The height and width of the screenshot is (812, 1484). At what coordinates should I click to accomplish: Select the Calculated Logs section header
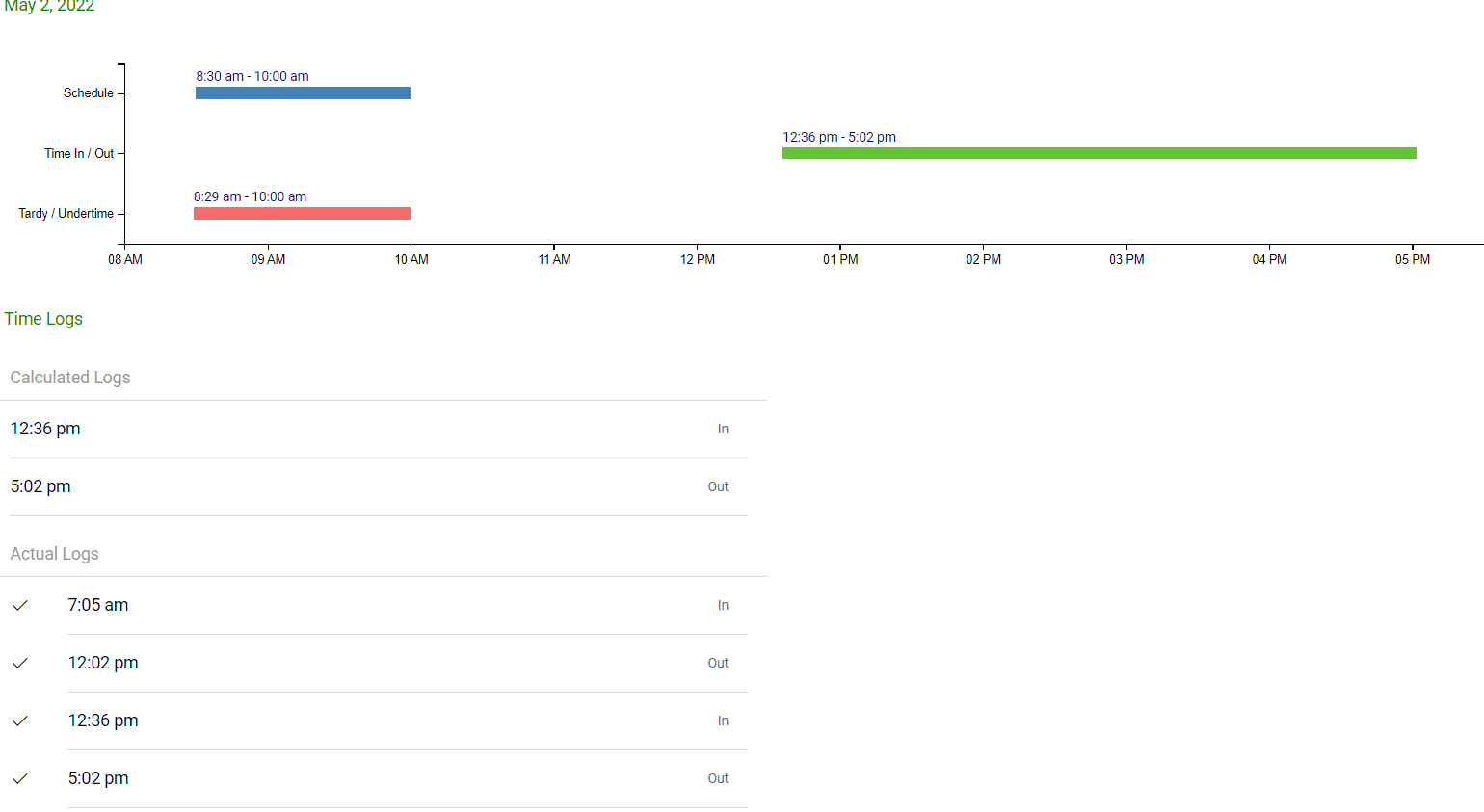coord(70,378)
